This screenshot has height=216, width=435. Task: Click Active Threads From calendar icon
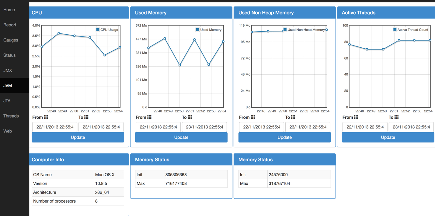tap(356, 117)
